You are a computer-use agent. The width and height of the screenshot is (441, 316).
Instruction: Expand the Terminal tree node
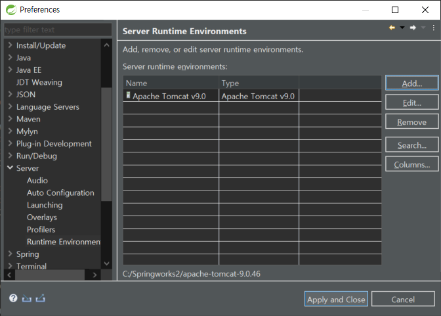pyautogui.click(x=10, y=266)
